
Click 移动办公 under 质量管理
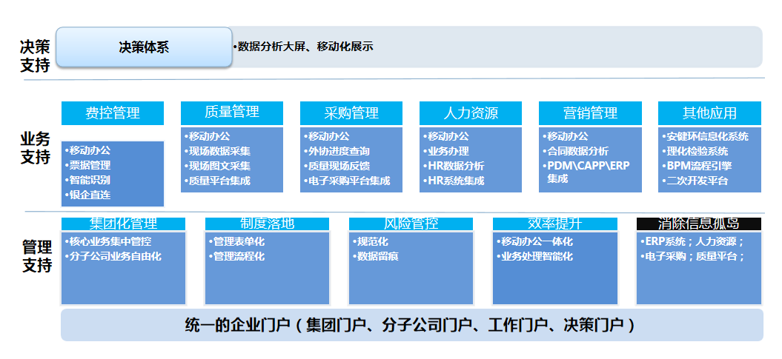208,136
